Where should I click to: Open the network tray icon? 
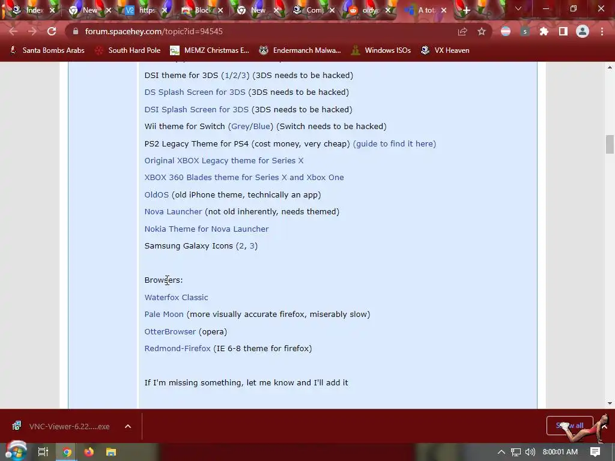tap(516, 452)
